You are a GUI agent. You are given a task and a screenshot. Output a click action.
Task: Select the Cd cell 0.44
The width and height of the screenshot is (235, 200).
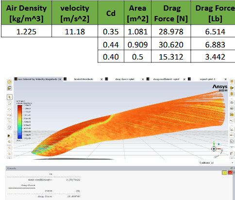111,44
